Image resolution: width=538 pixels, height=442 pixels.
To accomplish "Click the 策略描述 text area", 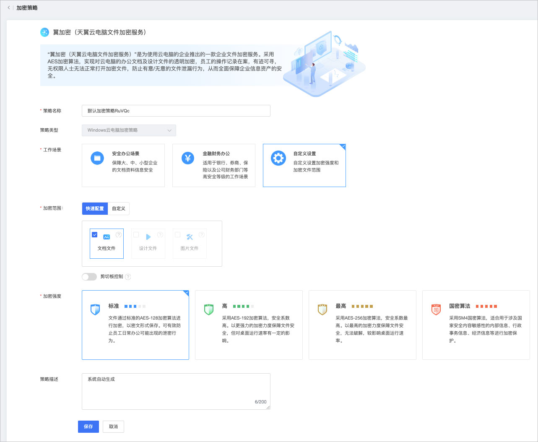I will pos(176,391).
